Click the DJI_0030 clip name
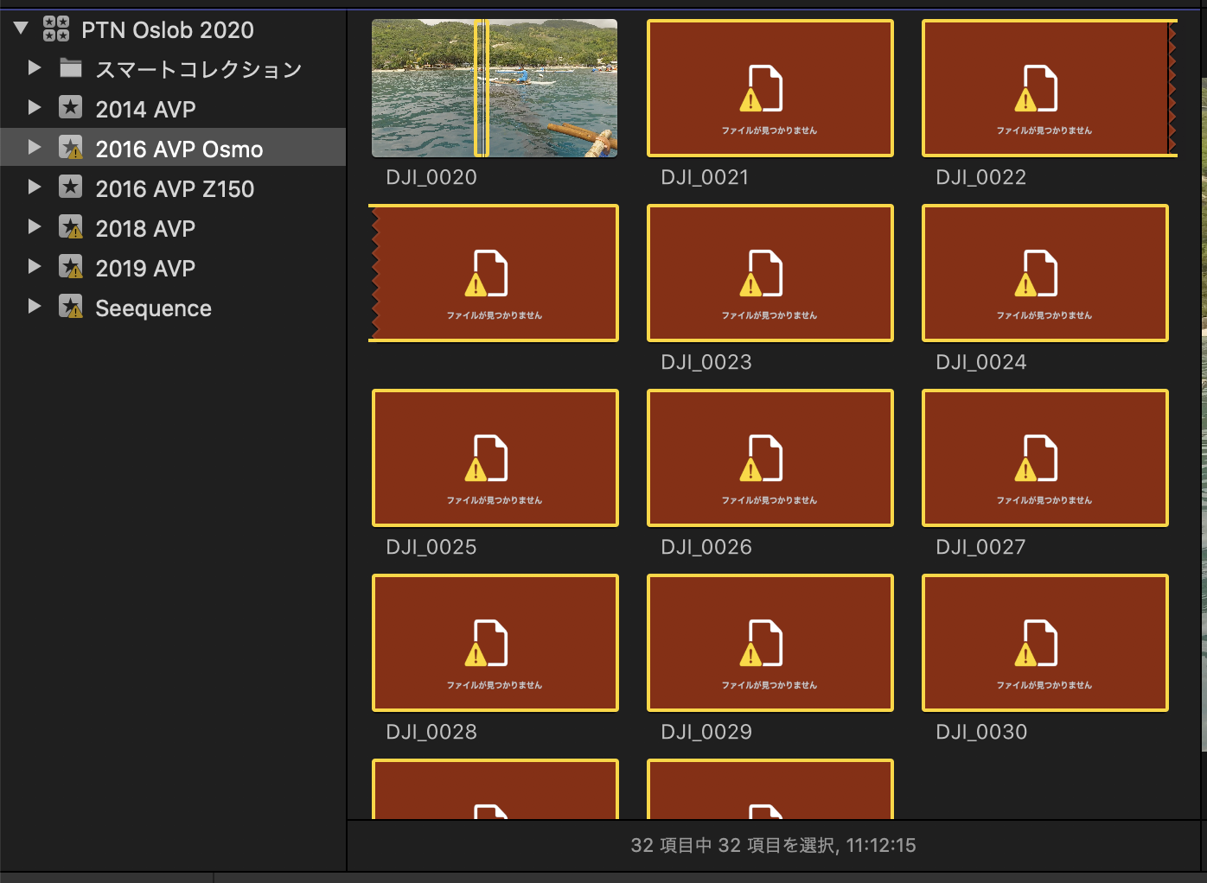Viewport: 1207px width, 883px height. click(981, 732)
